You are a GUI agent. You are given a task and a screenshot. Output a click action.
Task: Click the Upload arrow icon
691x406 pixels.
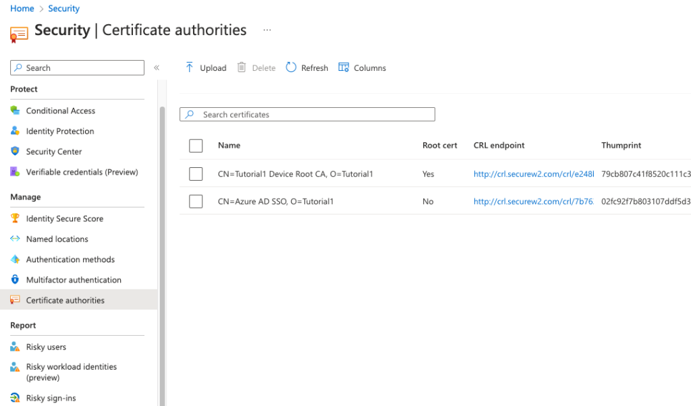tap(190, 67)
